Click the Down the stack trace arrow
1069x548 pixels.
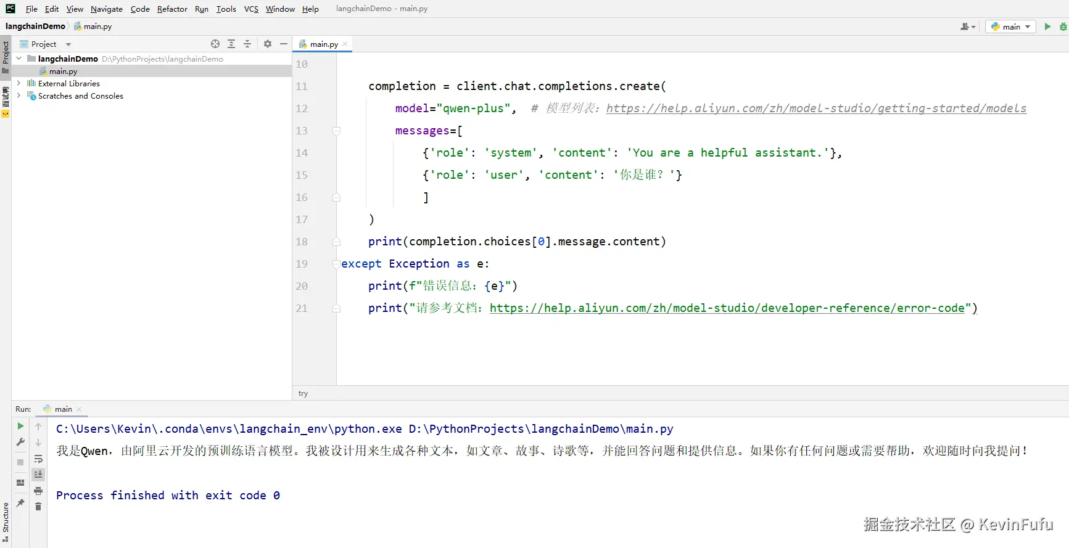pos(38,443)
